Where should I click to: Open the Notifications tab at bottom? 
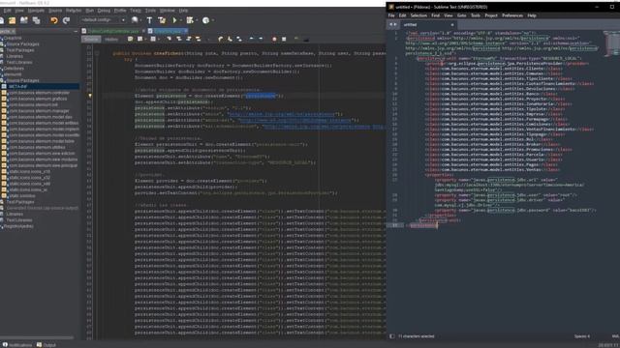(17, 345)
